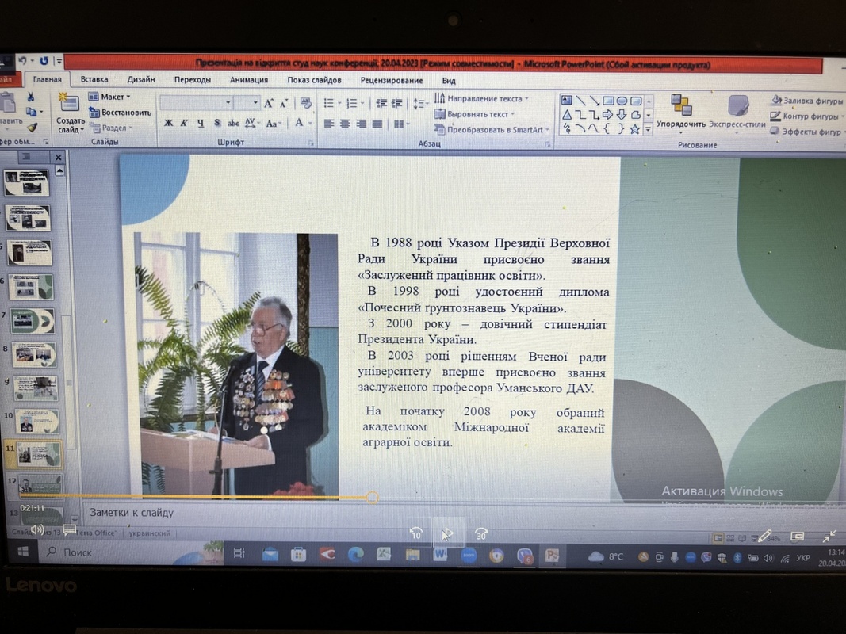846x634 pixels.
Task: Change text case with Aa button
Action: coord(272,124)
